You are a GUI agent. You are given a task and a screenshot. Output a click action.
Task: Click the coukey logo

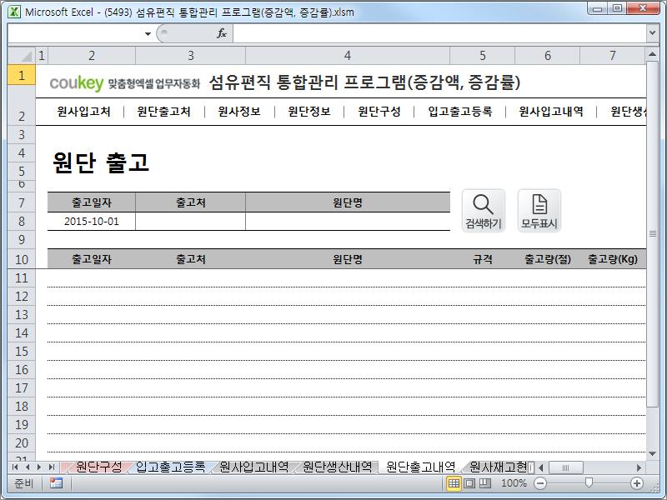coord(77,82)
